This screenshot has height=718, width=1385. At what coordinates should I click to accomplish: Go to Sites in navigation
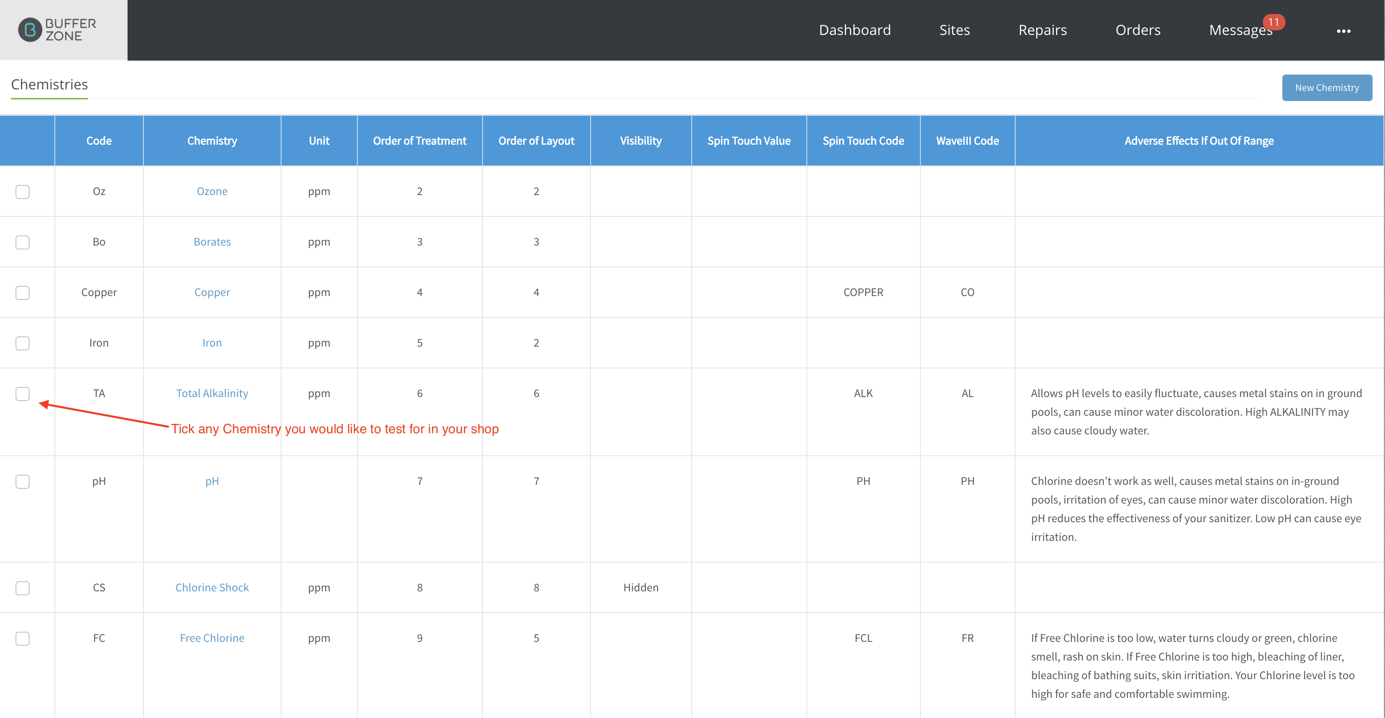point(954,30)
